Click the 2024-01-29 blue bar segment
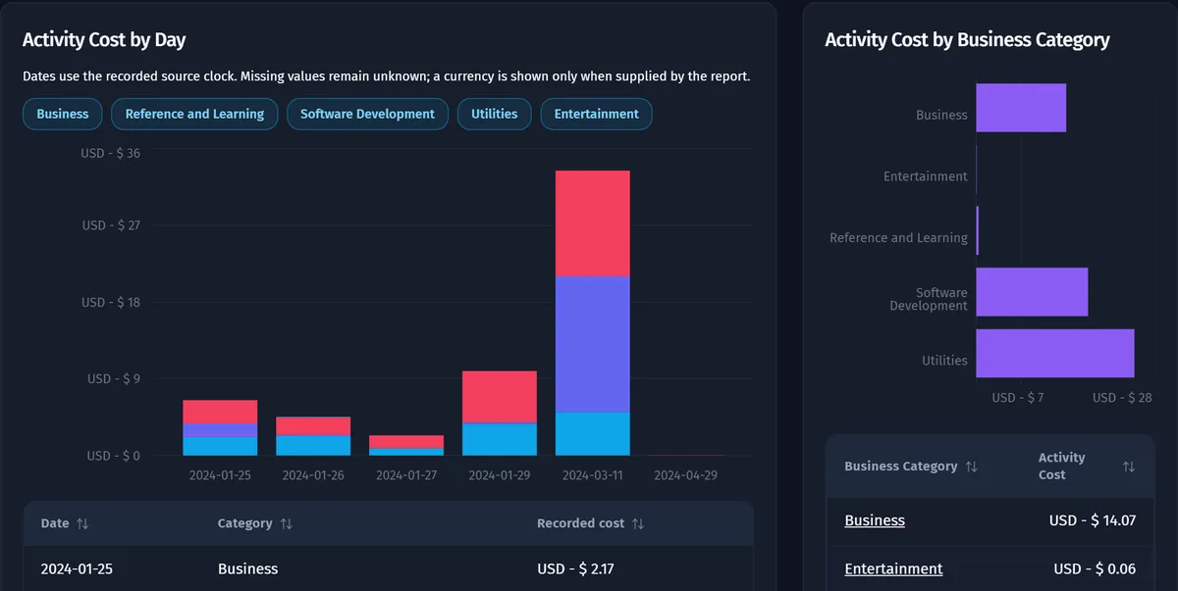 pyautogui.click(x=500, y=440)
